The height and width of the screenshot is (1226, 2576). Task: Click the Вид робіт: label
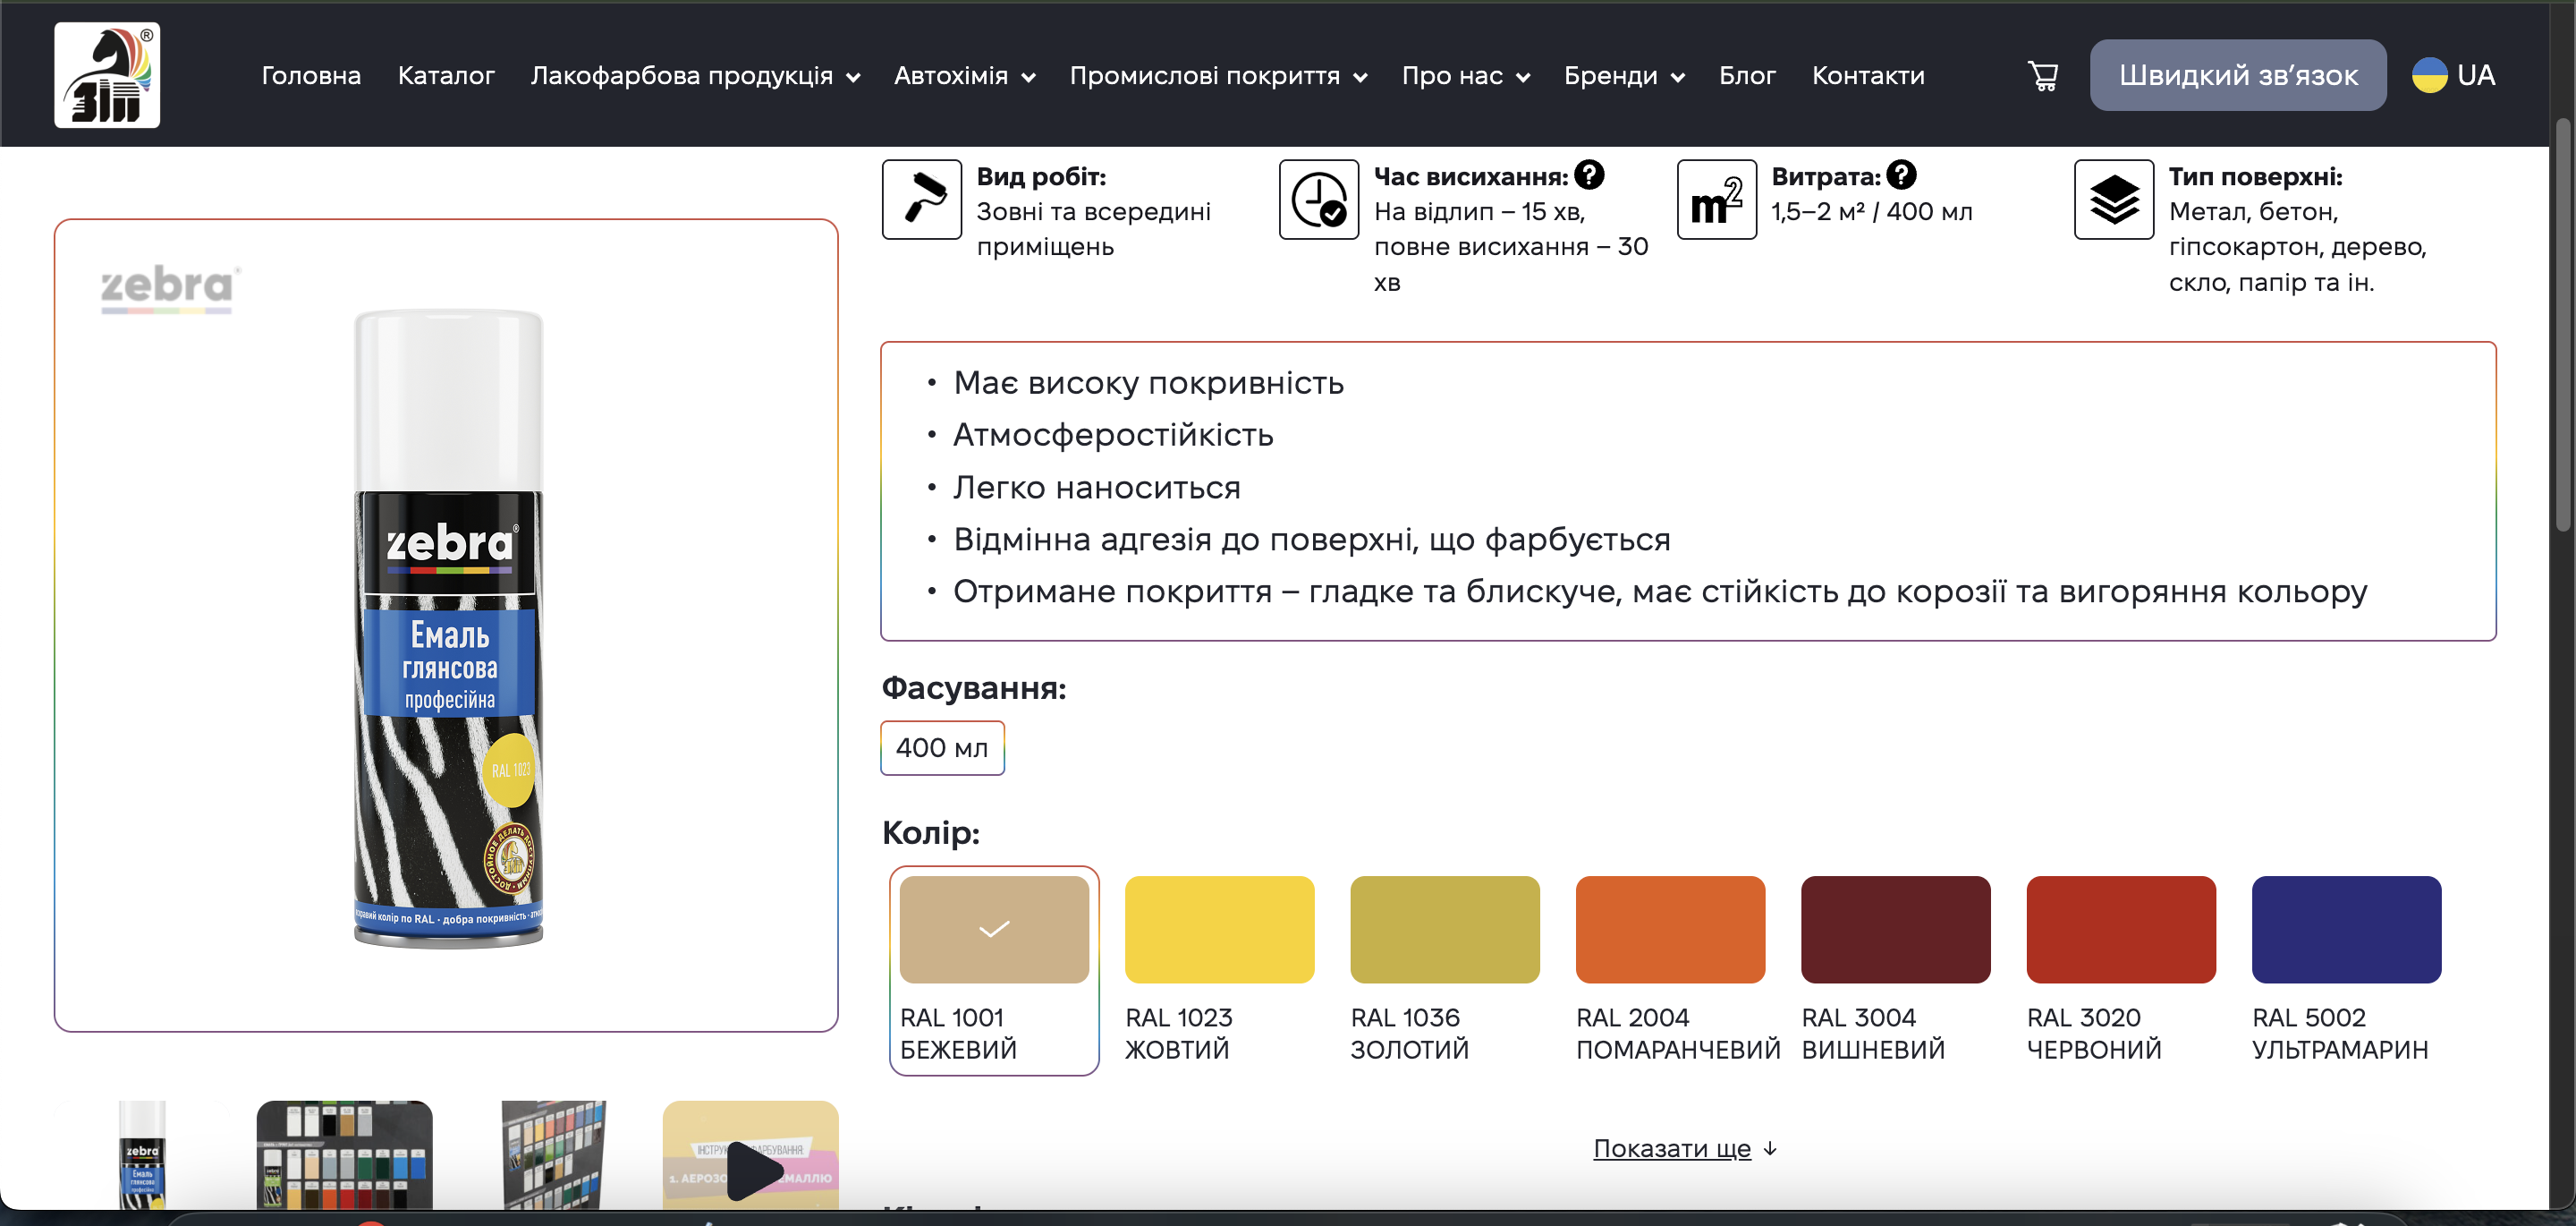1041,176
